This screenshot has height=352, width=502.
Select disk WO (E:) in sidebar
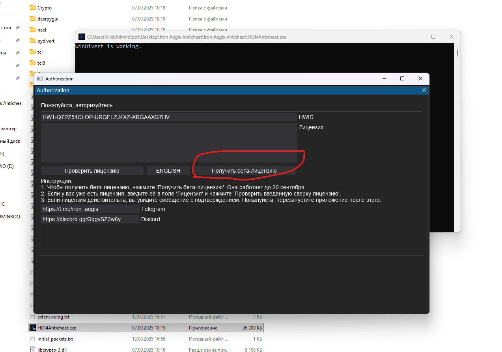(x=8, y=166)
